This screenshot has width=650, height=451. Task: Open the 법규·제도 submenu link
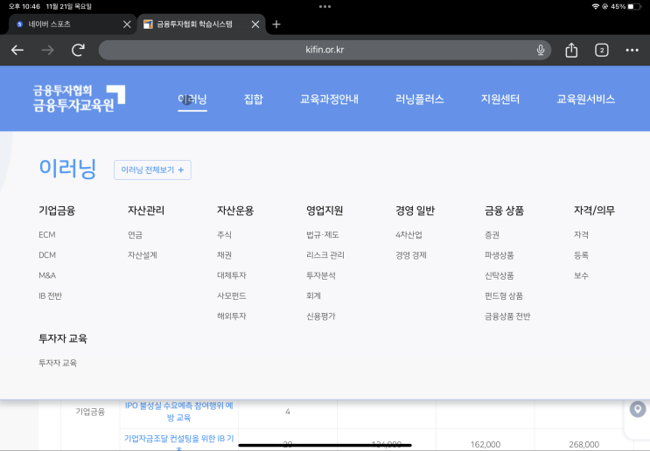[x=323, y=235]
